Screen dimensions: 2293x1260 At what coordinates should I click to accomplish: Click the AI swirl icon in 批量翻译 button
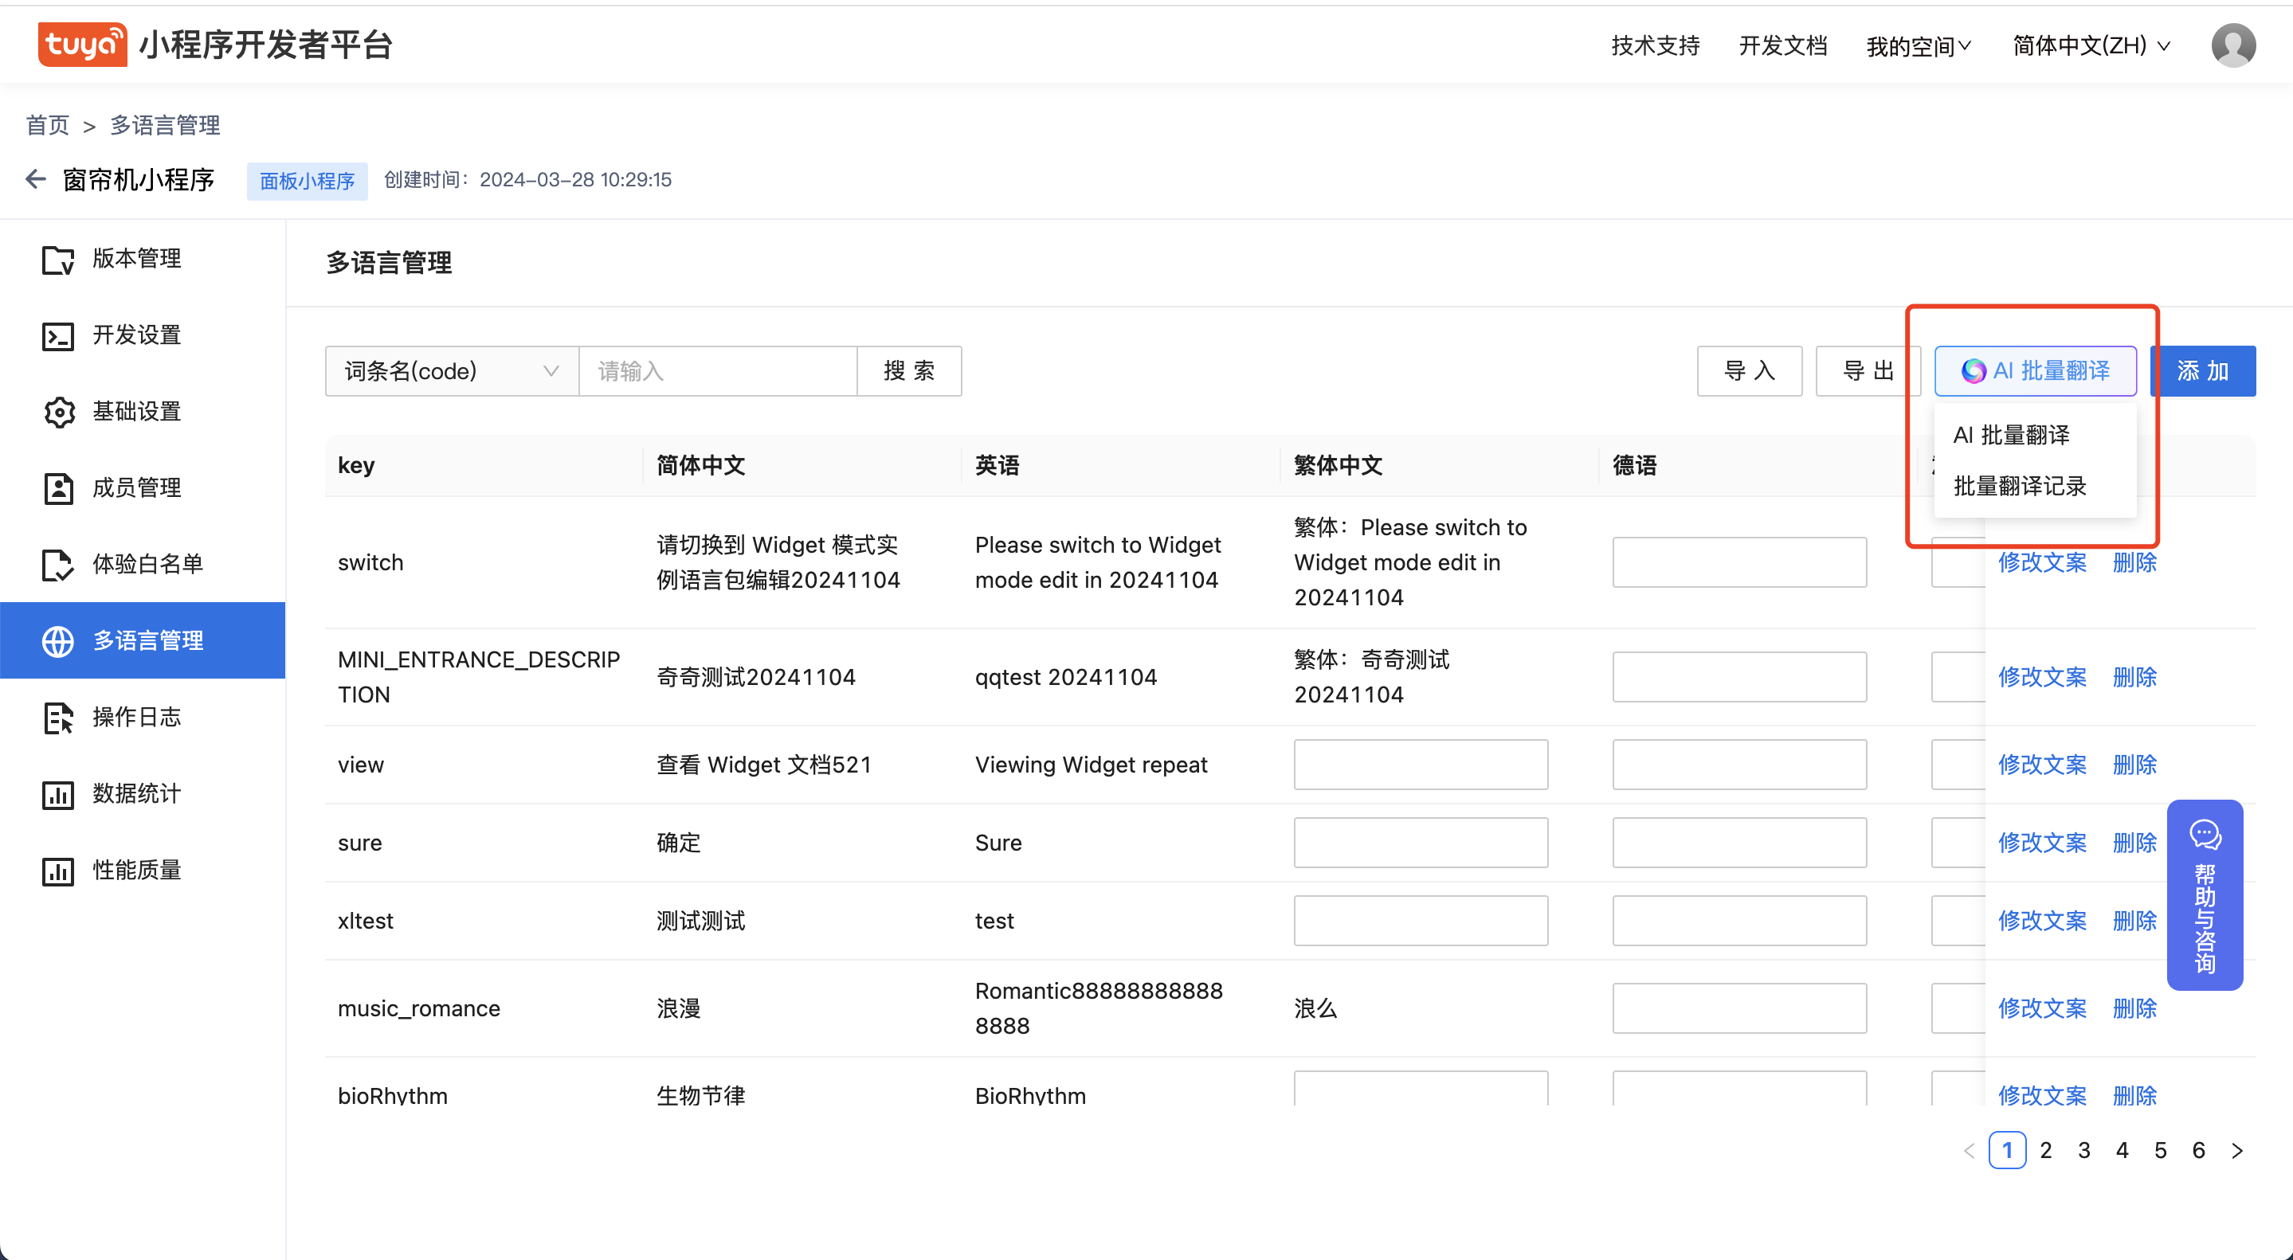(x=1973, y=371)
